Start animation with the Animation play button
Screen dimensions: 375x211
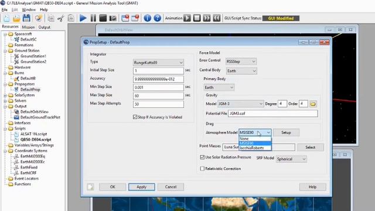coord(187,18)
